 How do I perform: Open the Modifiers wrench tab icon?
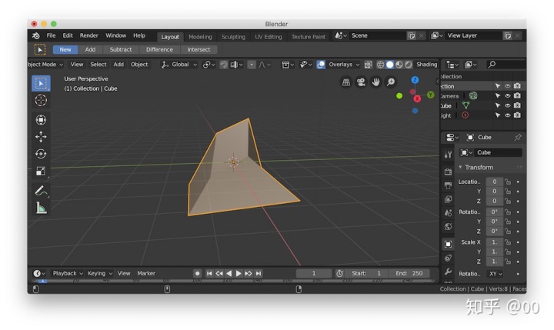[x=448, y=272]
